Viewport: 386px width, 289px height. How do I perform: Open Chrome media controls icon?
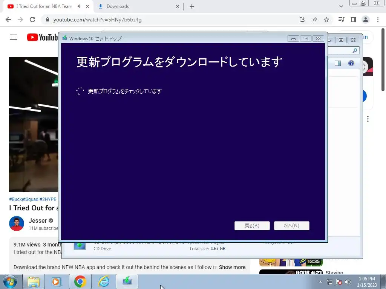(341, 20)
